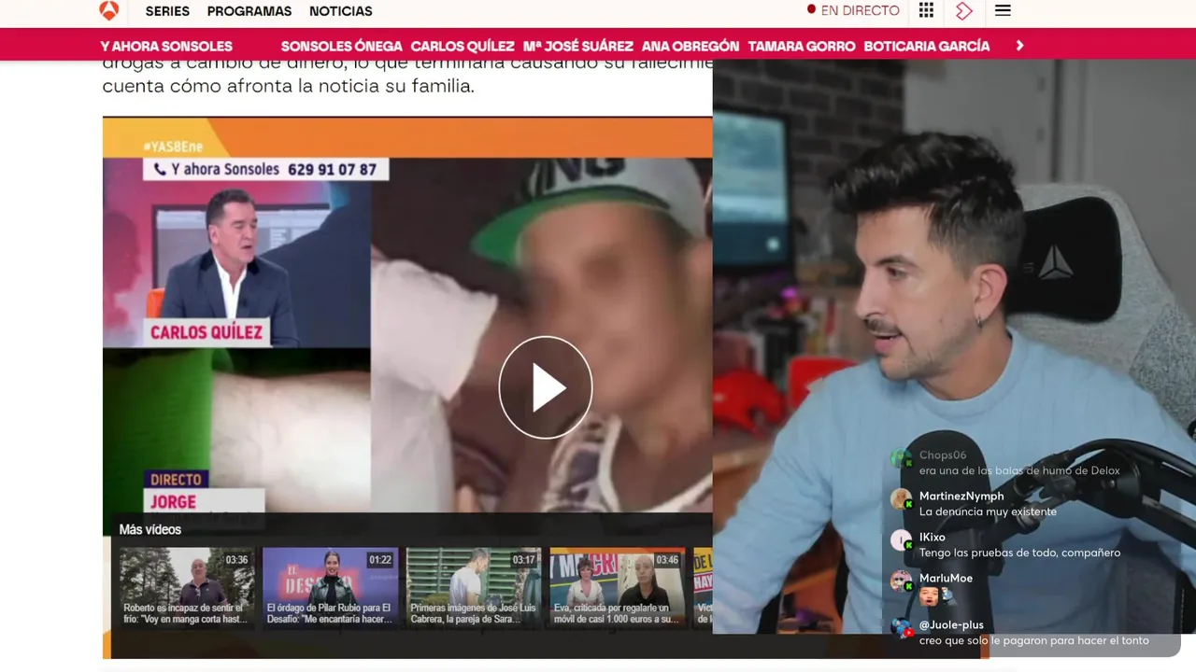
Task: Open SERIES menu
Action: pos(167,11)
